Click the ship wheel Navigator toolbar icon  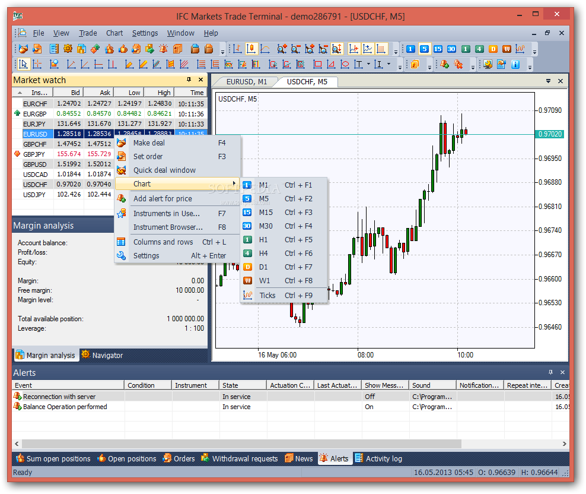click(68, 49)
